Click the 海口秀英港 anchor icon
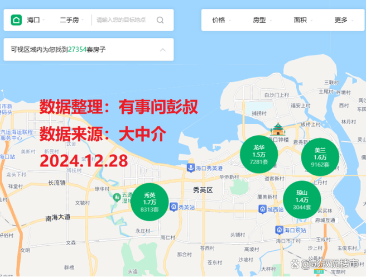The width and height of the screenshot is (366, 277). (x=191, y=168)
